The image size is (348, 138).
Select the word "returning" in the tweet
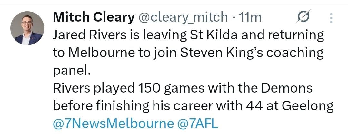coord(293,35)
